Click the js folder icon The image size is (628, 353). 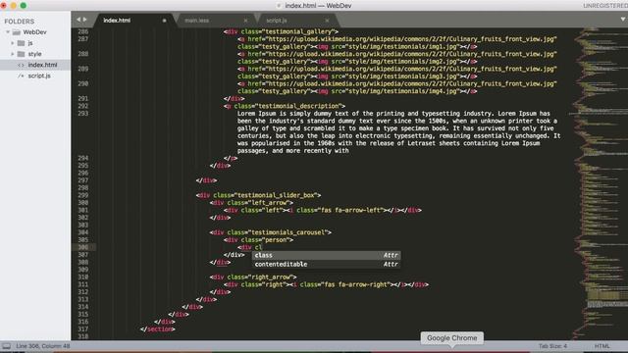coord(22,43)
